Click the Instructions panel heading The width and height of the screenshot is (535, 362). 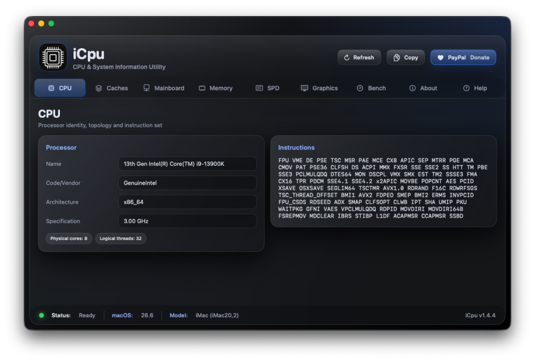pyautogui.click(x=296, y=148)
